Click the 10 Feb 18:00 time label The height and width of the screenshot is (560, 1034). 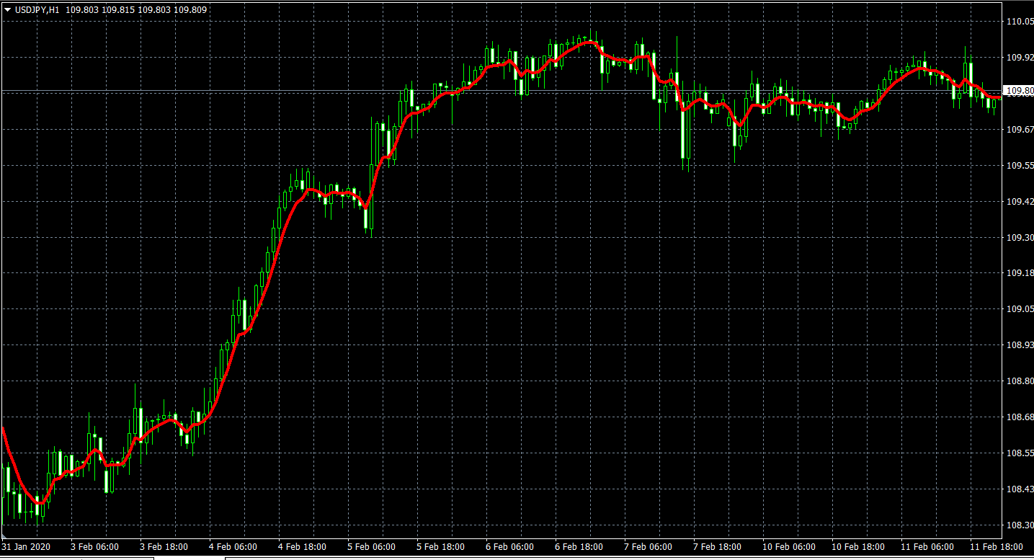coord(858,547)
